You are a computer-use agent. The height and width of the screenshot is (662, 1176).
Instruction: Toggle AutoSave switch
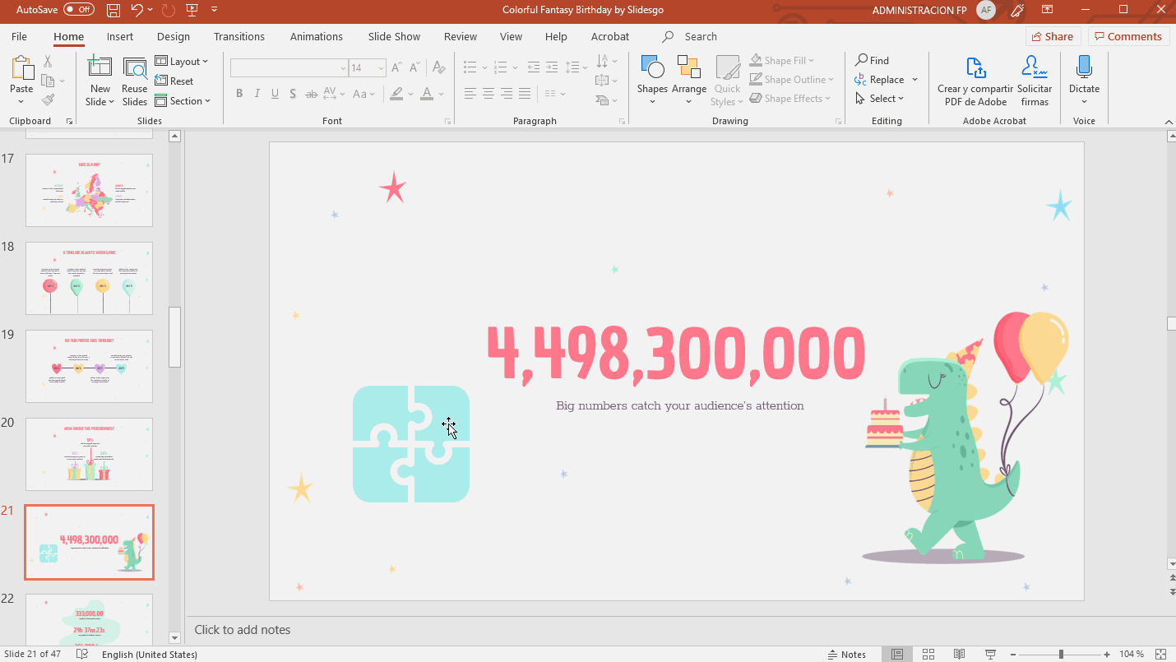pos(79,10)
